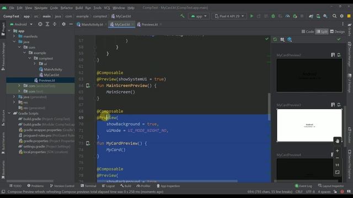Deploy MyCardPreview3 to device
This screenshot has height=198, width=353.
click(x=339, y=105)
